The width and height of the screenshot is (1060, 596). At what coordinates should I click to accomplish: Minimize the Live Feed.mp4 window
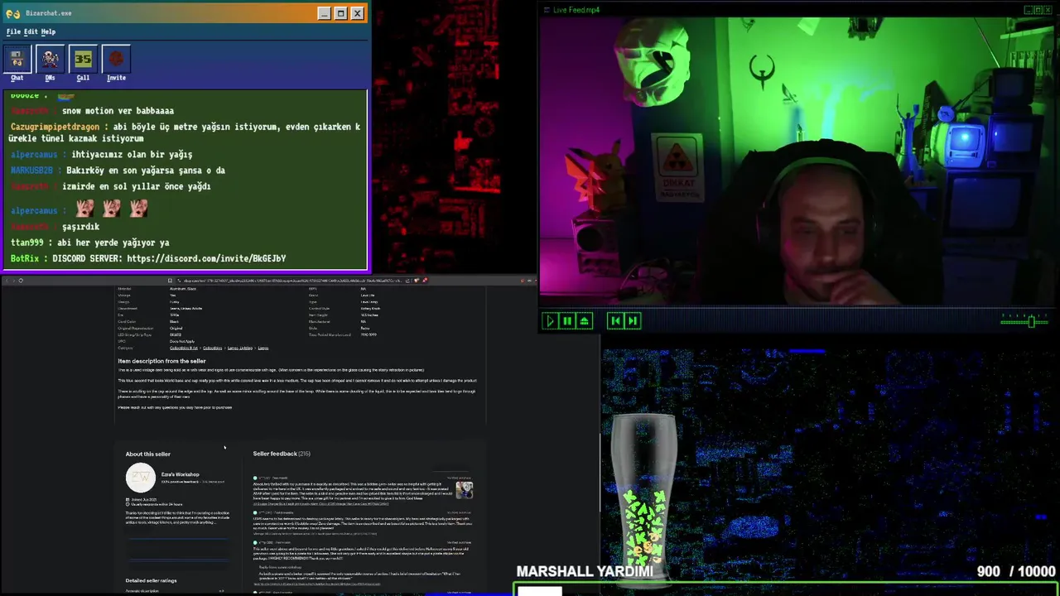tap(1029, 10)
